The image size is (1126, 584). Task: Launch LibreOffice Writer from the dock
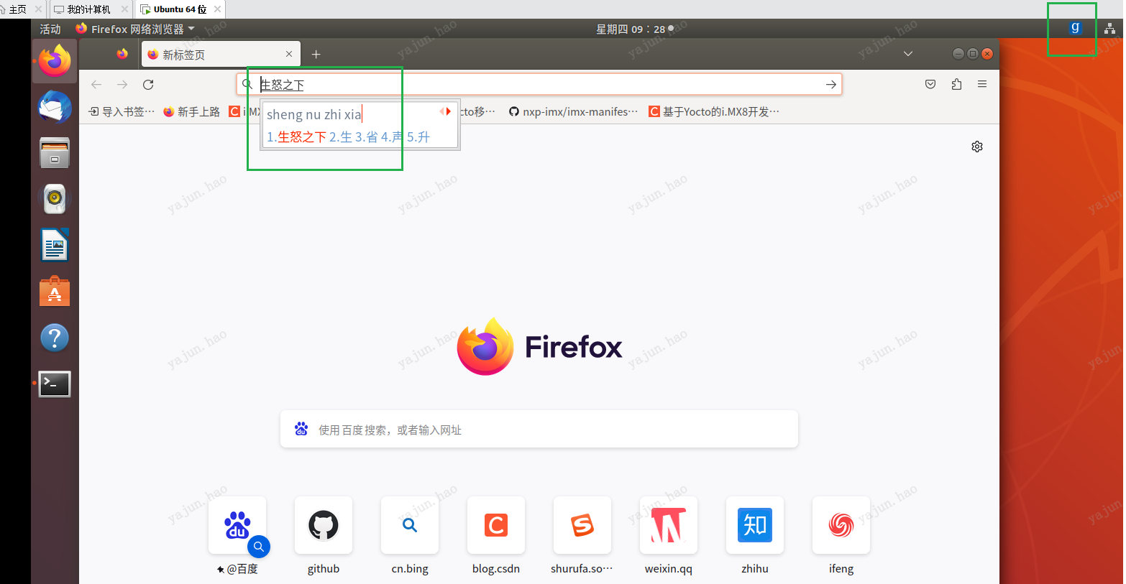click(55, 245)
